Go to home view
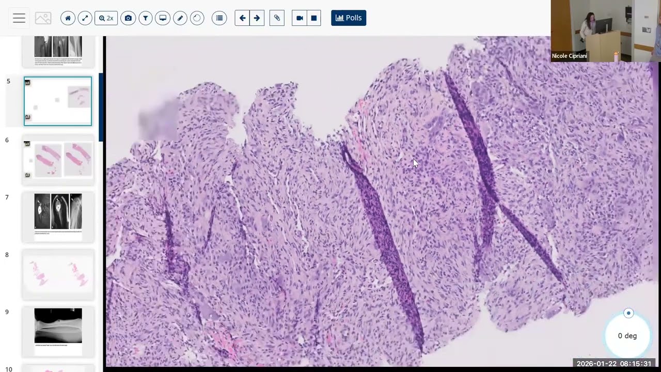 (x=68, y=18)
